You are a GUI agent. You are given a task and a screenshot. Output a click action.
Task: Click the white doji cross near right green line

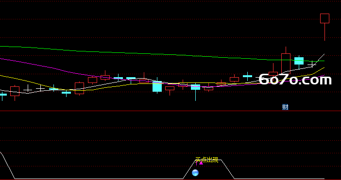[312, 65]
